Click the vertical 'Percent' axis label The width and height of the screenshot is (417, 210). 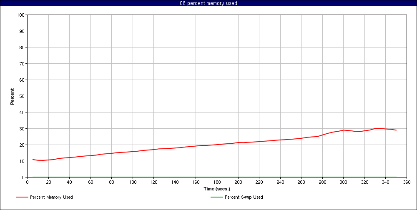click(12, 97)
